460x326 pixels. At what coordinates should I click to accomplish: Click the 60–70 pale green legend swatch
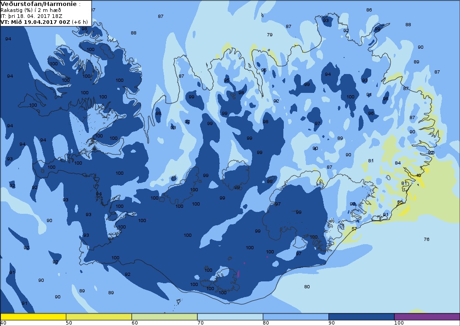click(165, 317)
